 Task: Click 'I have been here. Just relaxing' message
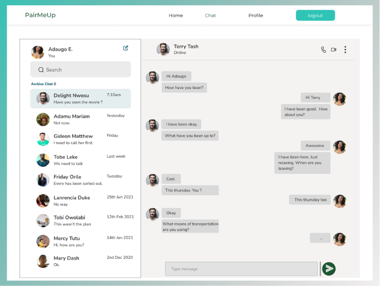[x=302, y=162]
